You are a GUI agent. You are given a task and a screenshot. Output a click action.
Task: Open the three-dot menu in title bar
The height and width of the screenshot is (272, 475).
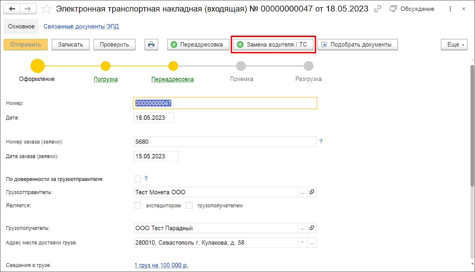450,9
